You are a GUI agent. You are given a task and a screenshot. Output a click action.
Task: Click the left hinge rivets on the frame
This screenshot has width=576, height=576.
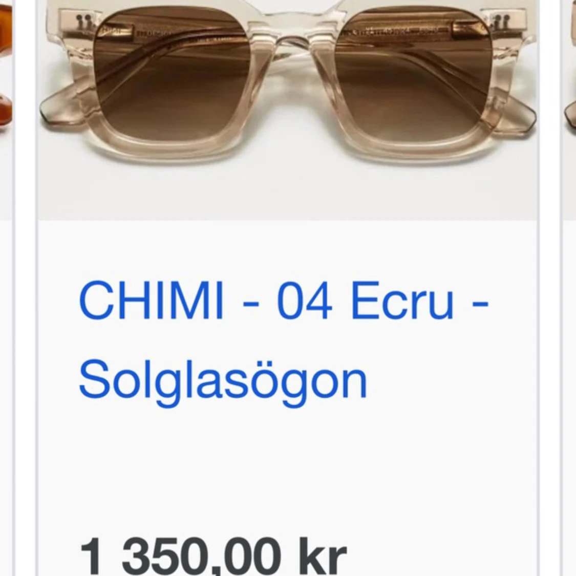[82, 22]
